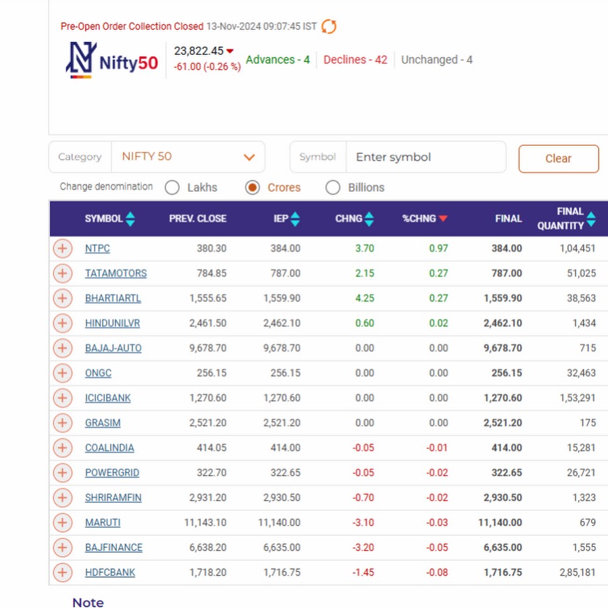Click the Unchanged - 4 count
This screenshot has width=608, height=608.
[x=436, y=59]
